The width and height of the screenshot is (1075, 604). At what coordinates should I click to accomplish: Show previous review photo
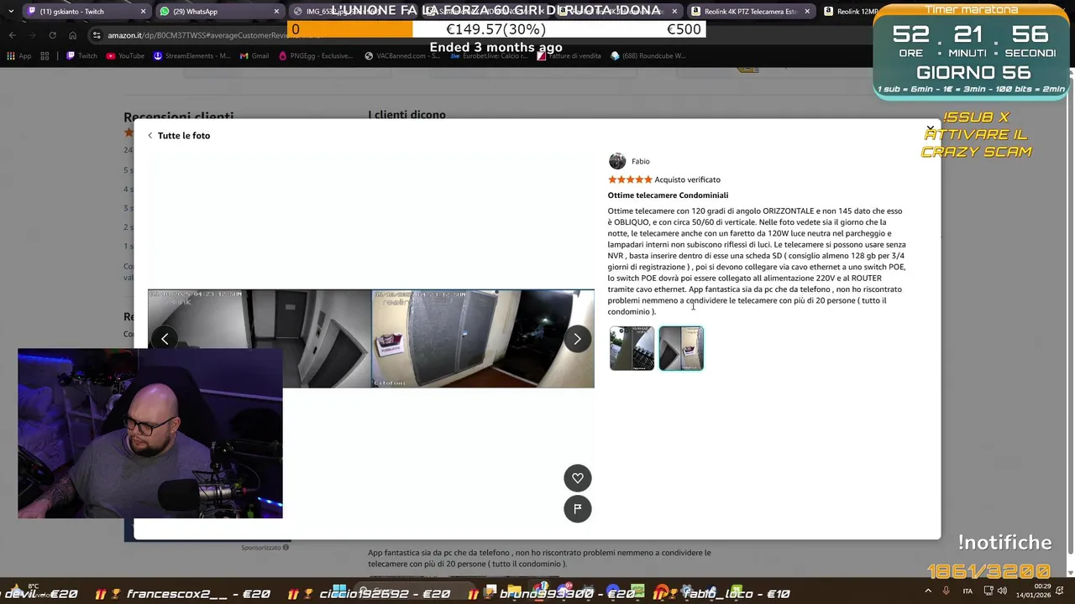tap(165, 339)
